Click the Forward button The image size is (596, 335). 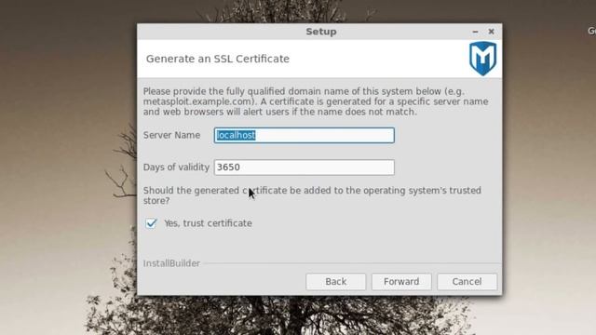(x=401, y=281)
